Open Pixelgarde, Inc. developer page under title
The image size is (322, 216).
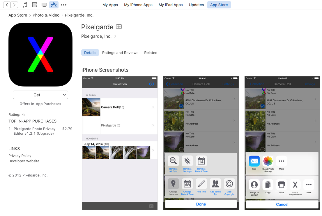click(96, 36)
